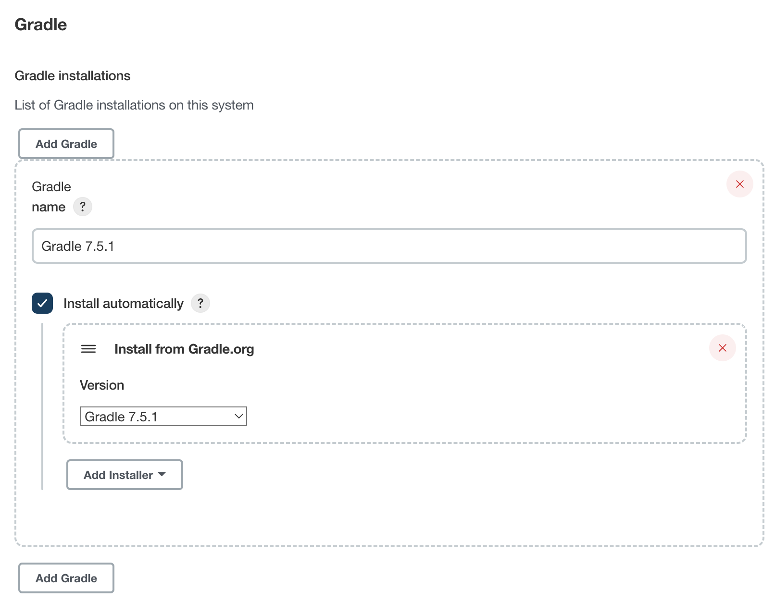Screen dimensions: 775x614
Task: Expand the Add Installer menu
Action: click(x=125, y=475)
